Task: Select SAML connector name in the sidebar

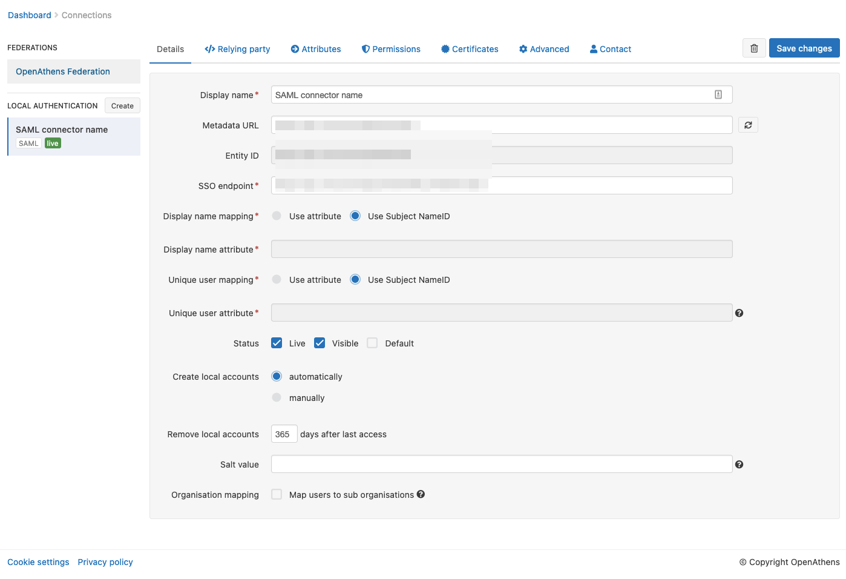Action: (62, 130)
